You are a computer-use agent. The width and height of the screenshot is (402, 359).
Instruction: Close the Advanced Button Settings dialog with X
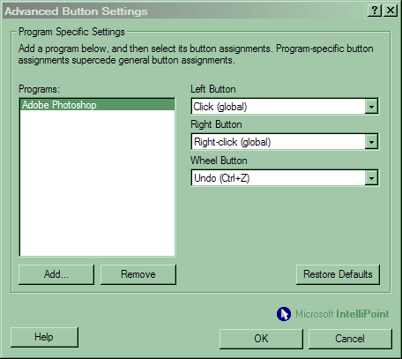pos(391,11)
